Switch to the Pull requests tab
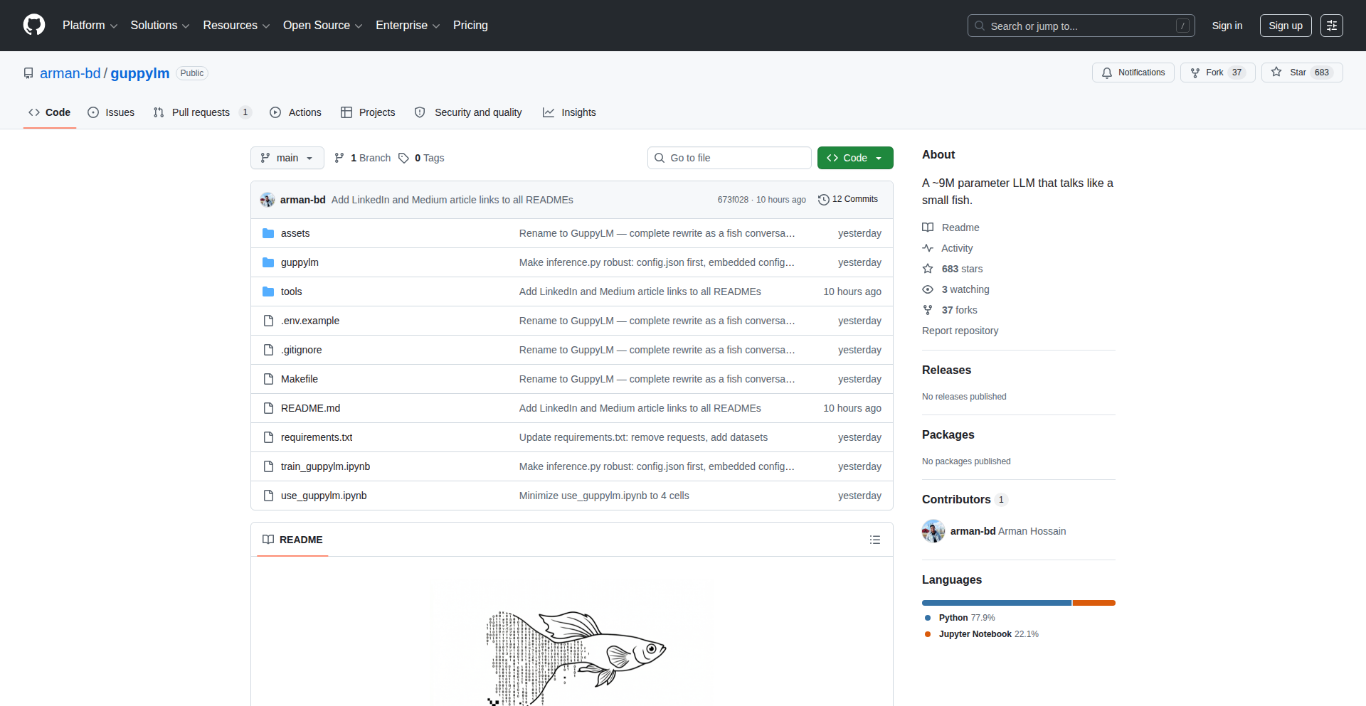Screen dimensions: 1366x706 point(201,112)
